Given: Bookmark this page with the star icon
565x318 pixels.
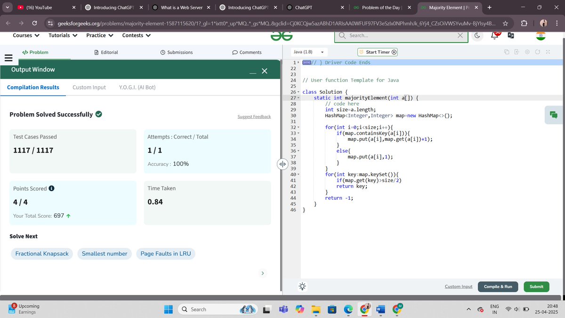Looking at the screenshot, I should (x=505, y=23).
